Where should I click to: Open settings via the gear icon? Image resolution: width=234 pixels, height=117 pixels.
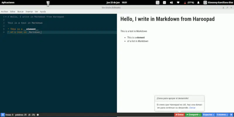(231, 115)
